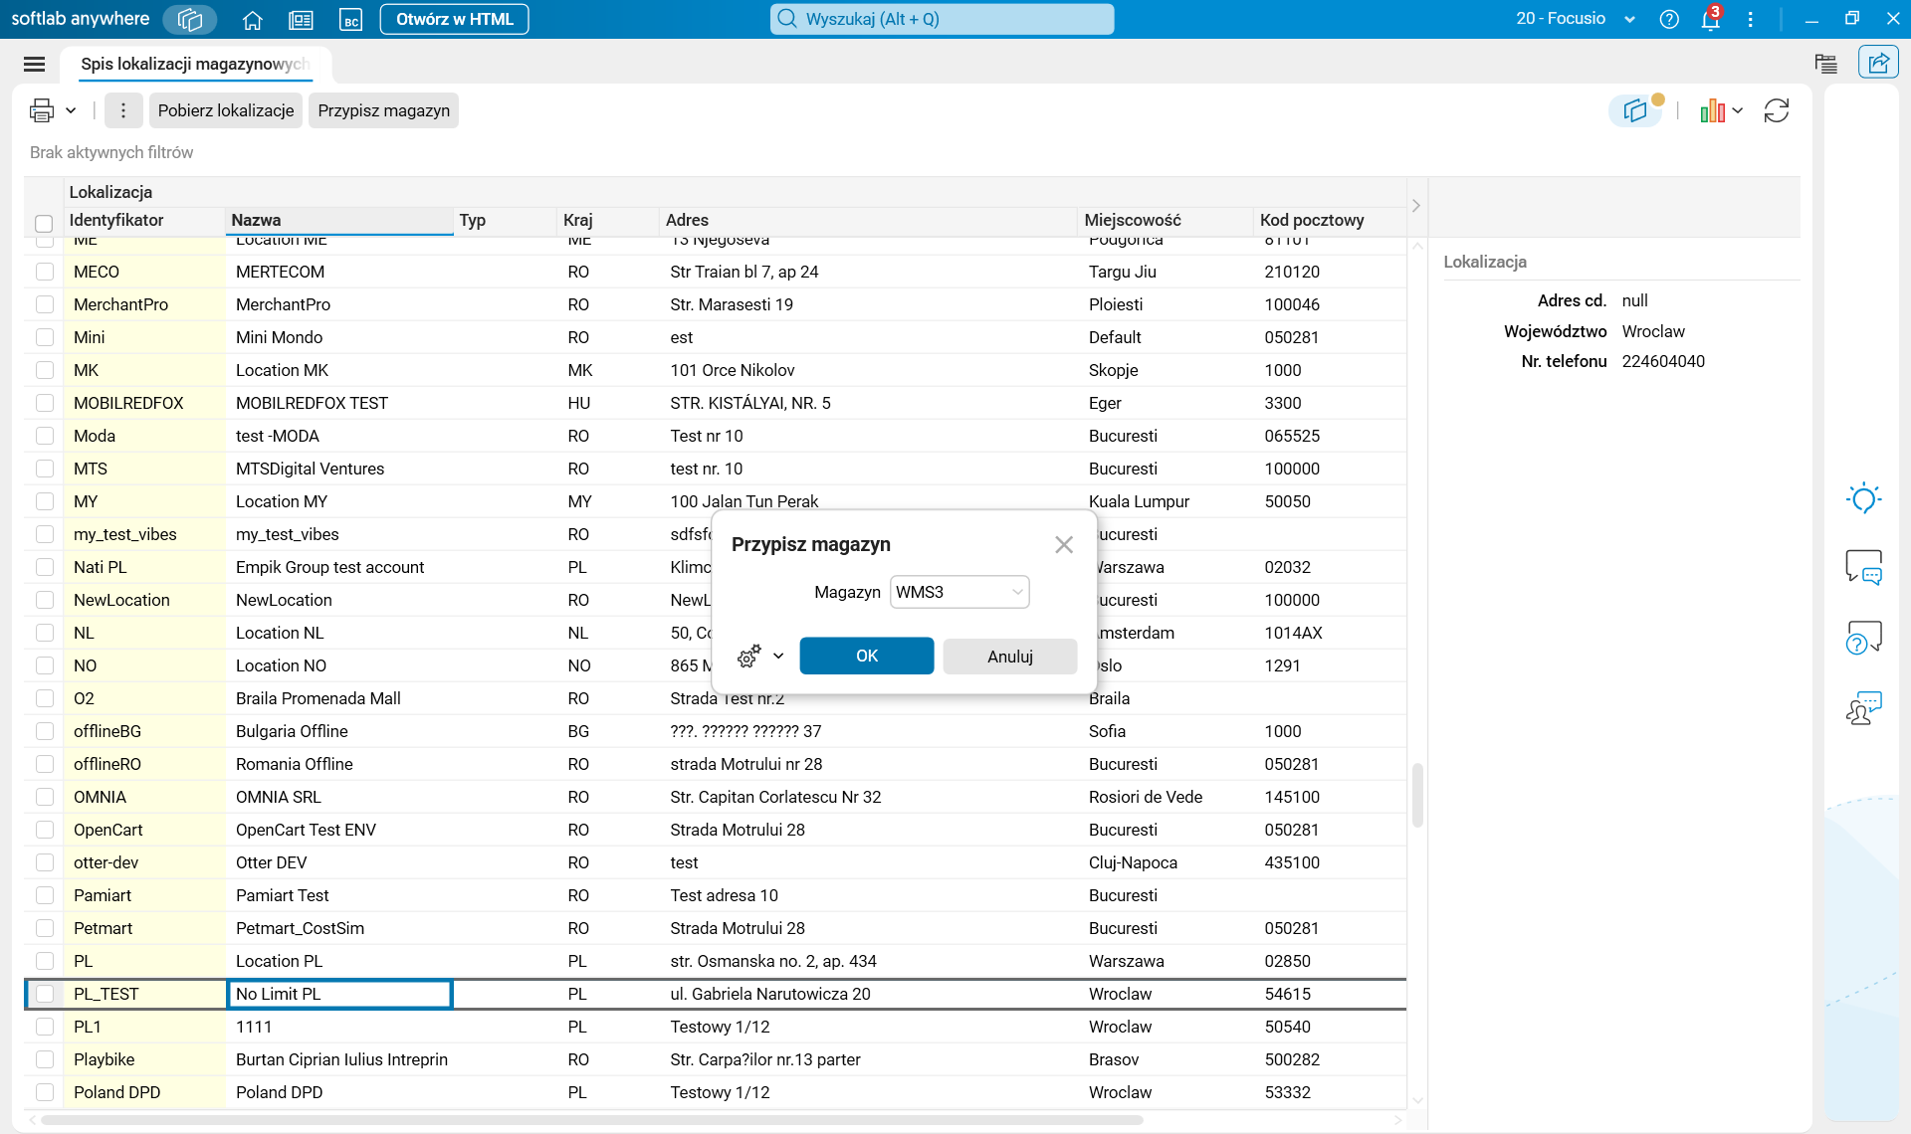This screenshot has height=1134, width=1911.
Task: Click the help question mark icon
Action: point(1669,19)
